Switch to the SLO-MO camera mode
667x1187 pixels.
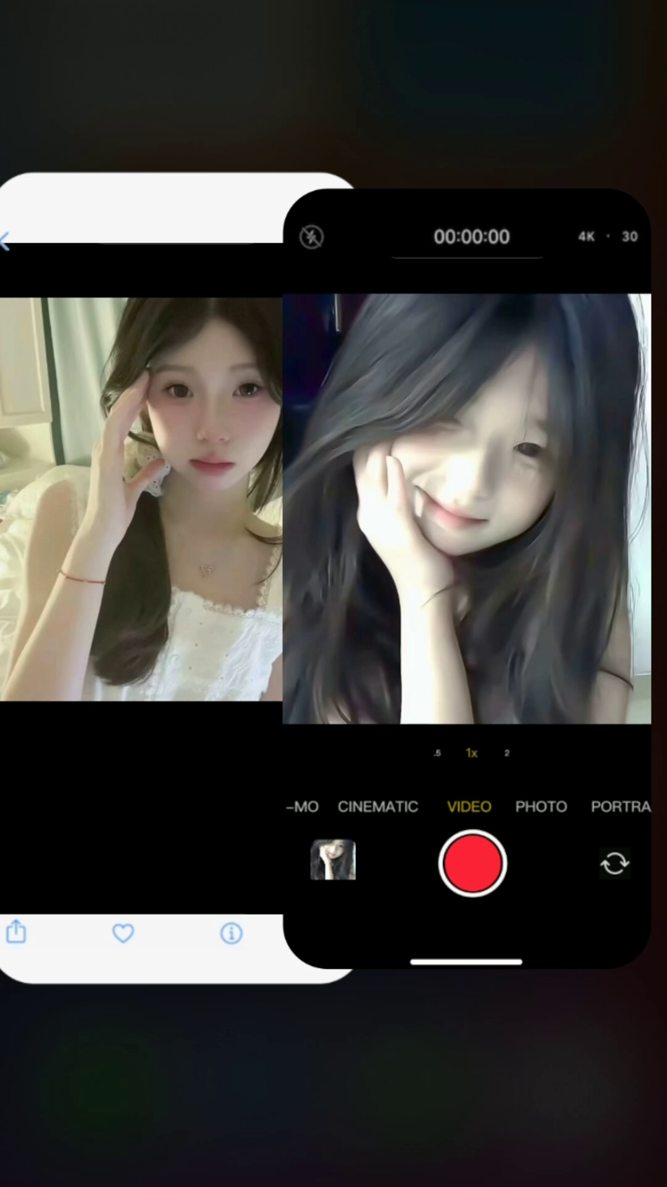click(x=303, y=807)
